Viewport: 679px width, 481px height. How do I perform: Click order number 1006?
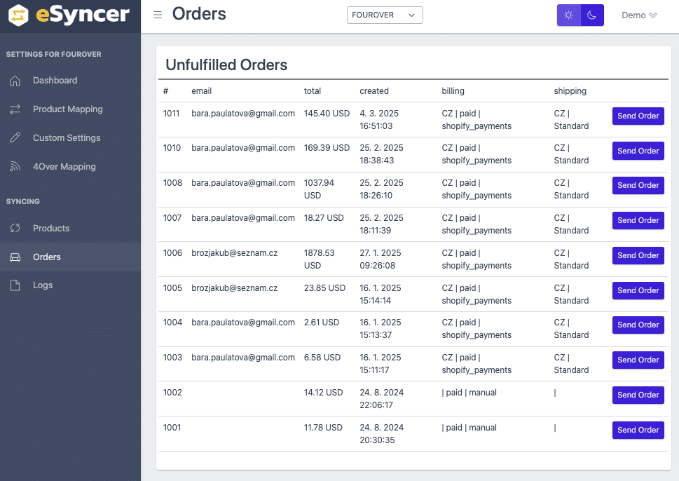(x=172, y=253)
